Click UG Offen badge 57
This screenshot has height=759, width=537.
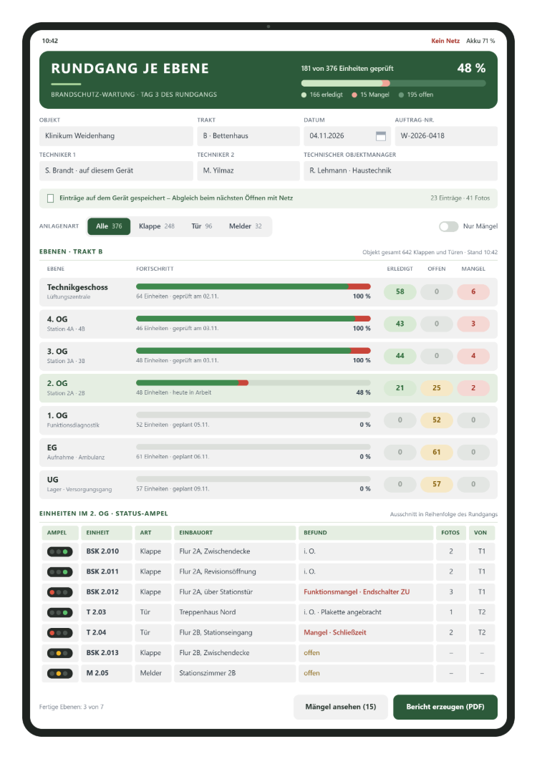(436, 484)
